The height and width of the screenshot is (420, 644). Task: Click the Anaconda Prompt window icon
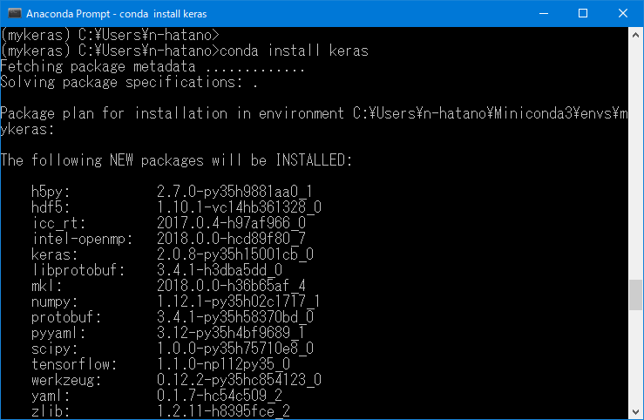tap(14, 14)
